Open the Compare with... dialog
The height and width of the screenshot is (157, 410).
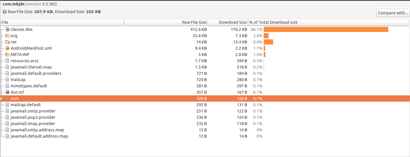click(393, 13)
